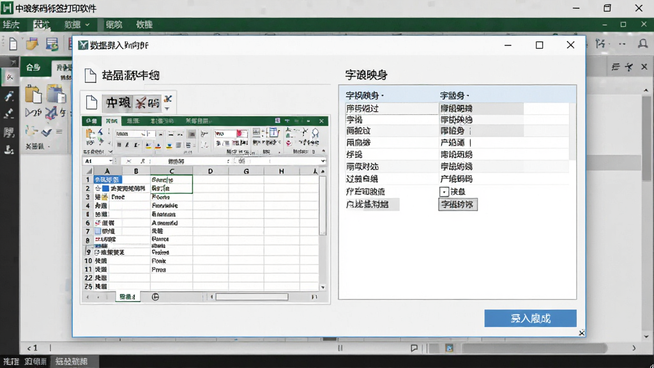Viewport: 654px width, 368px height.
Task: Open the first tab of the embedded ribbon
Action: 91,121
